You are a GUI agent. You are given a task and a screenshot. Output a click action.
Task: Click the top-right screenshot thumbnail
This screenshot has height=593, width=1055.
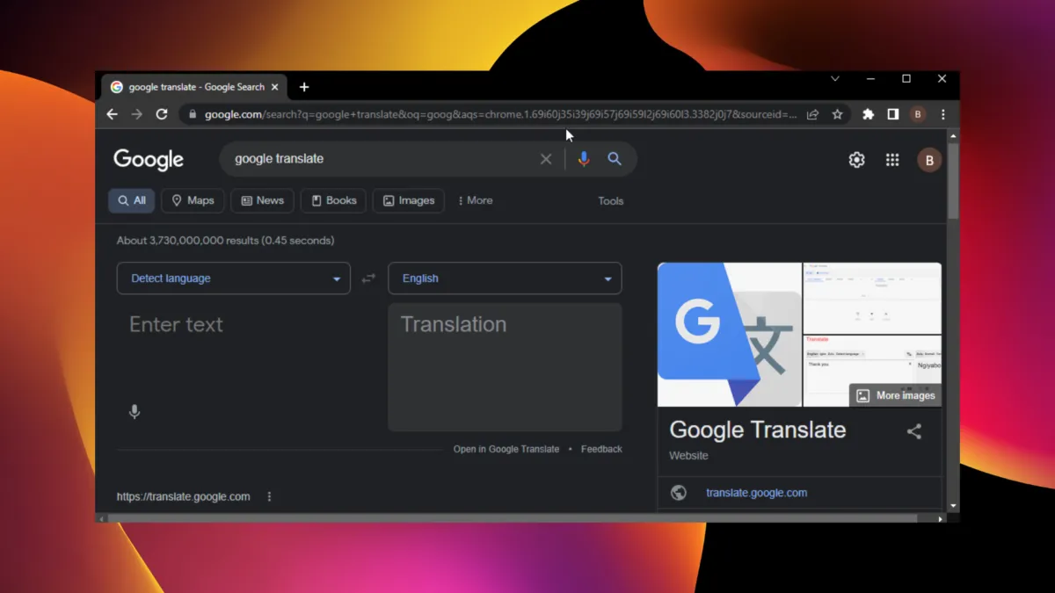pyautogui.click(x=872, y=298)
